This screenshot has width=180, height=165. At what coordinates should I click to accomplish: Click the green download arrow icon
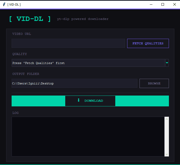click(79, 100)
